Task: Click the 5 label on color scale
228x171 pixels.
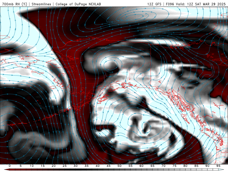Action: (21, 166)
